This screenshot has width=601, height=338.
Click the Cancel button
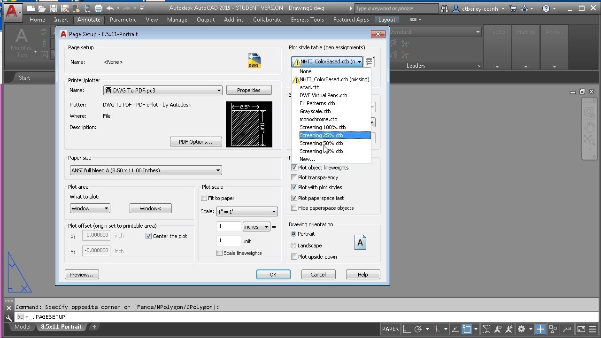click(318, 275)
